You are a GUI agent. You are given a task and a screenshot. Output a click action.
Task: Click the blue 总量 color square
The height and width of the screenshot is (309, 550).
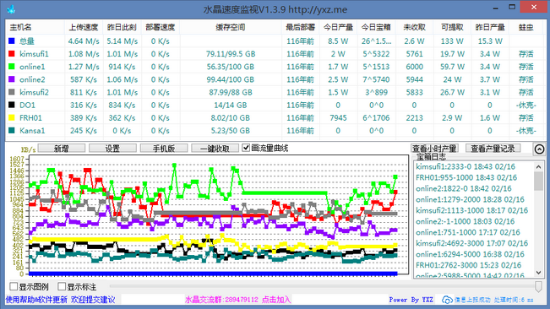(x=12, y=41)
